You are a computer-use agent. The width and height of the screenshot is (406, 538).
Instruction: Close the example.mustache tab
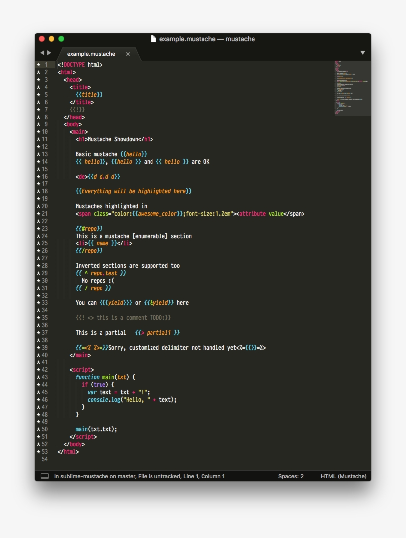127,53
